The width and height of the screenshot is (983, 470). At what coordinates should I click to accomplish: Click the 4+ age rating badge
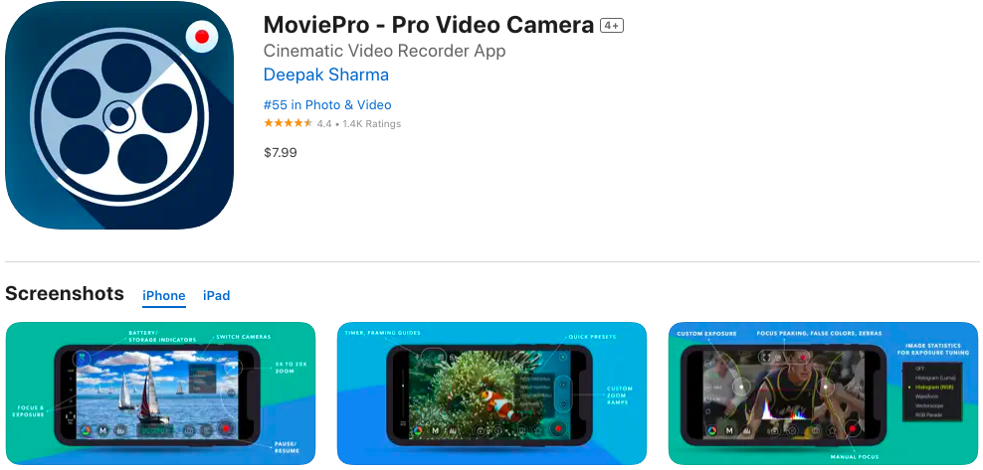point(612,26)
